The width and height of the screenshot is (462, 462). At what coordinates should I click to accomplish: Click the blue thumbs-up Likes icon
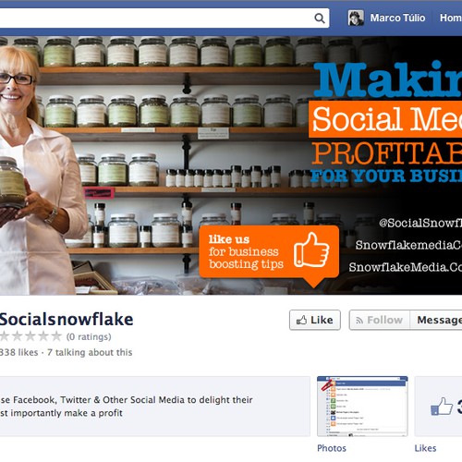coord(442,407)
